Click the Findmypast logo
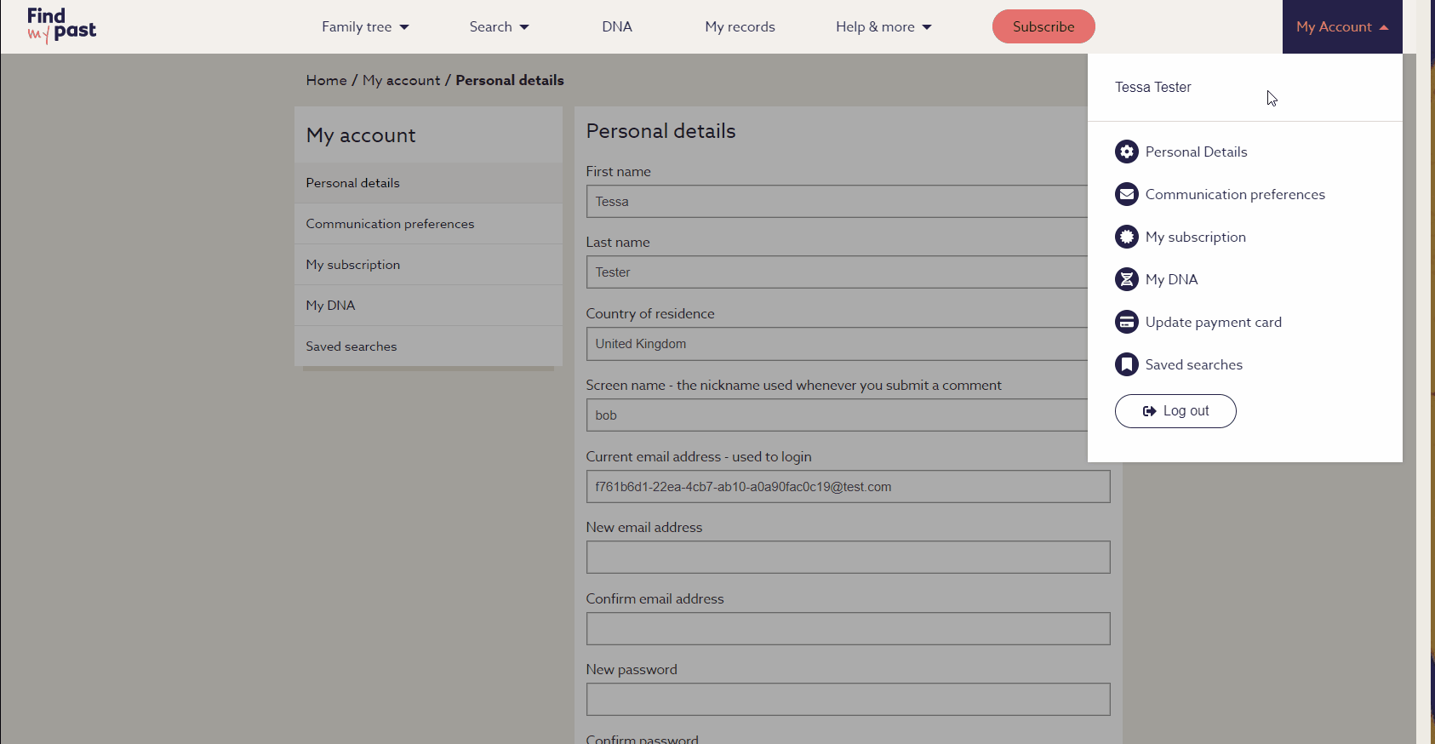1435x744 pixels. point(61,26)
